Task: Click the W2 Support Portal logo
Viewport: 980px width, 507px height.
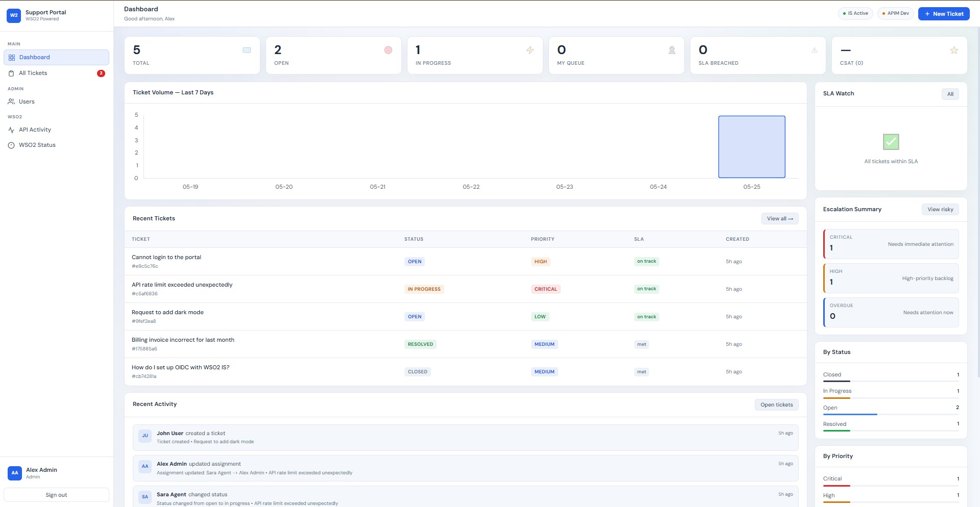Action: point(14,15)
